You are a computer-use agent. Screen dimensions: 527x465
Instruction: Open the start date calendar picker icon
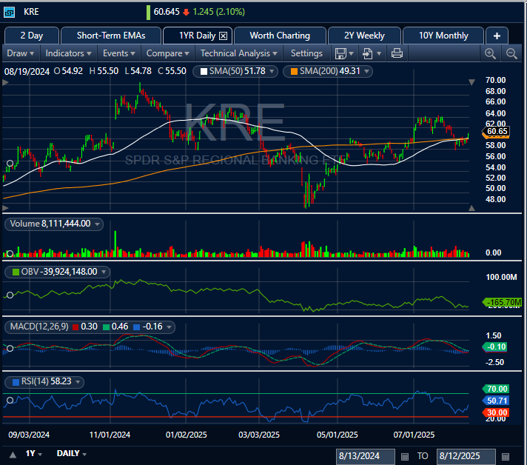404,455
